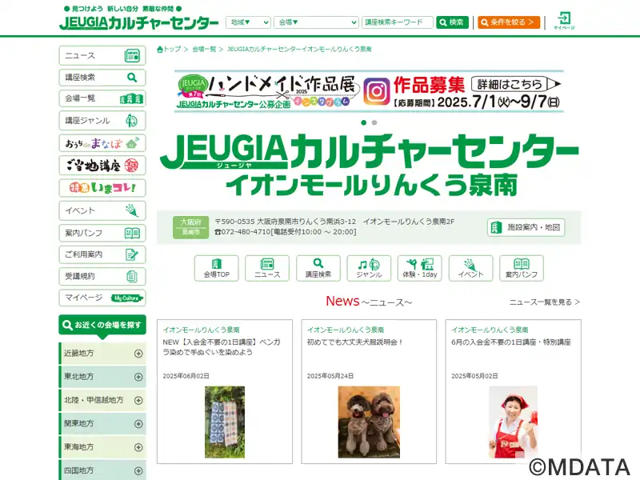Open the 地域 dropdown
Image resolution: width=640 pixels, height=480 pixels.
coord(248,22)
